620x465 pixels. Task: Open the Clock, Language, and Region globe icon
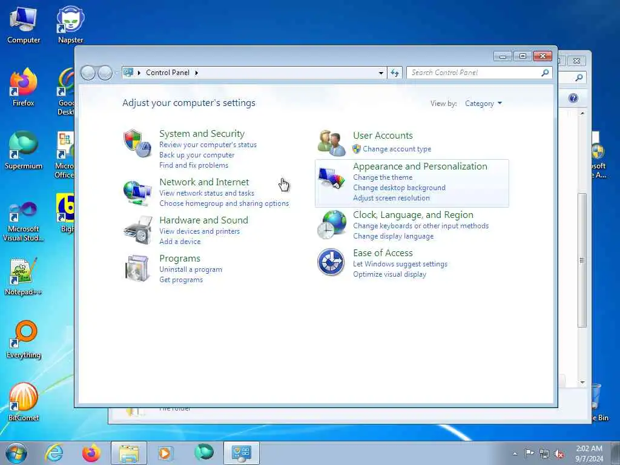pos(331,224)
